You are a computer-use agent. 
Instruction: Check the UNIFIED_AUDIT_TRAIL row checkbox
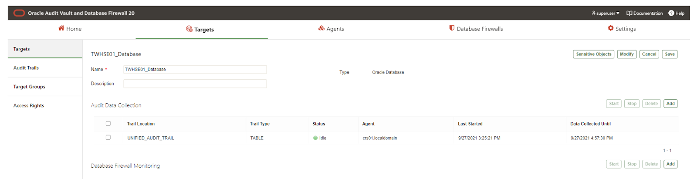point(108,137)
